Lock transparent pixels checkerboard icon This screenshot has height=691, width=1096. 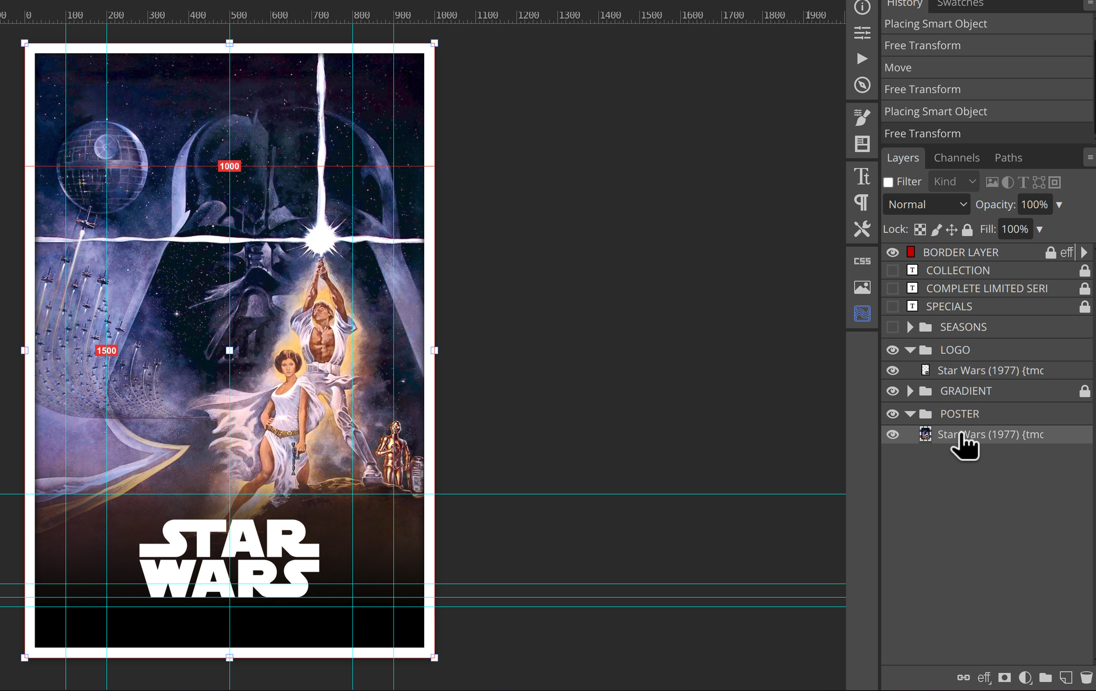[920, 230]
